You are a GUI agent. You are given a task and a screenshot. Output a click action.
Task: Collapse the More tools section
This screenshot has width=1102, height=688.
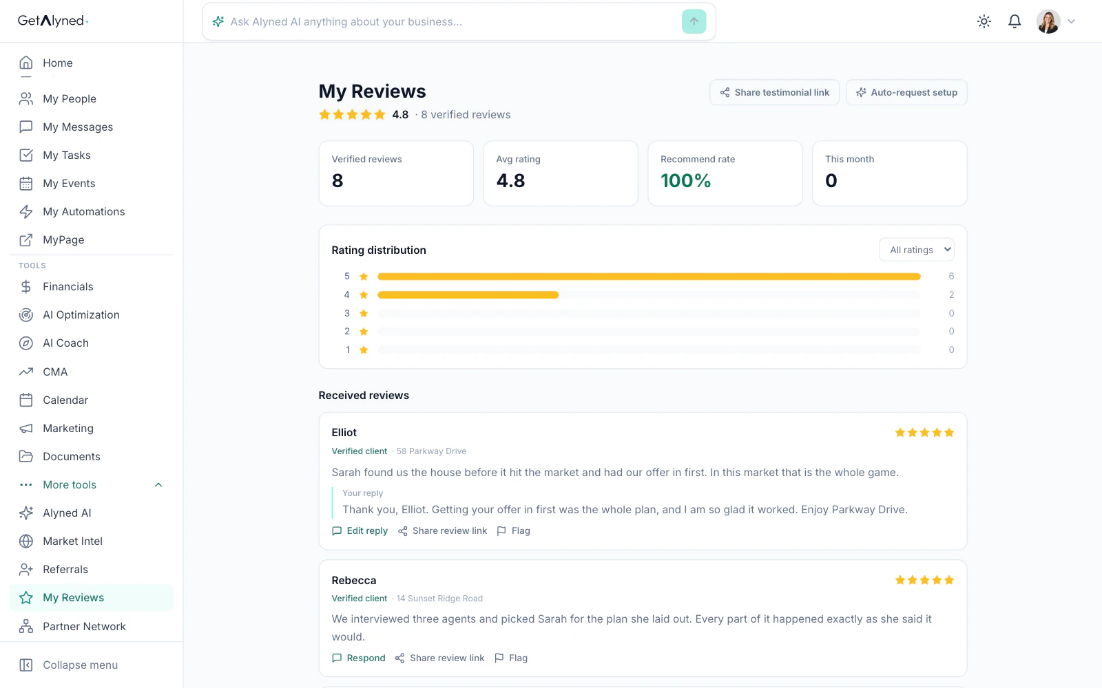click(x=92, y=484)
